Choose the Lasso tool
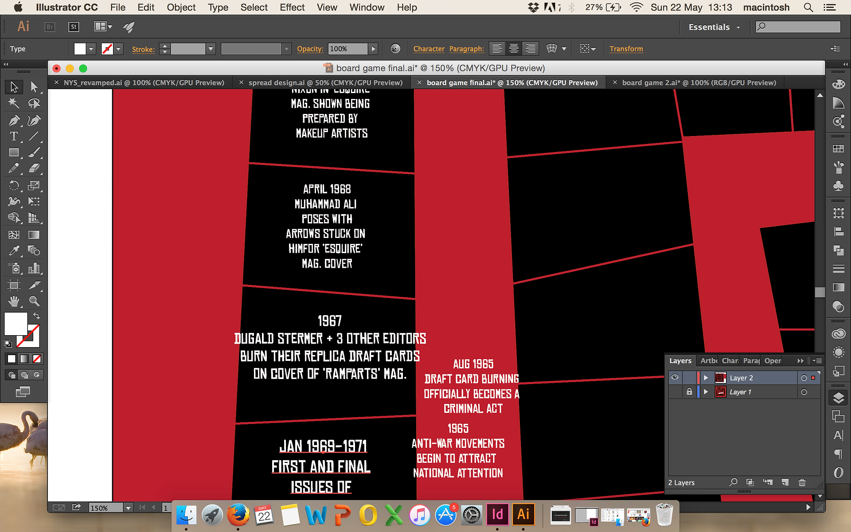Image resolution: width=851 pixels, height=532 pixels. pyautogui.click(x=34, y=103)
